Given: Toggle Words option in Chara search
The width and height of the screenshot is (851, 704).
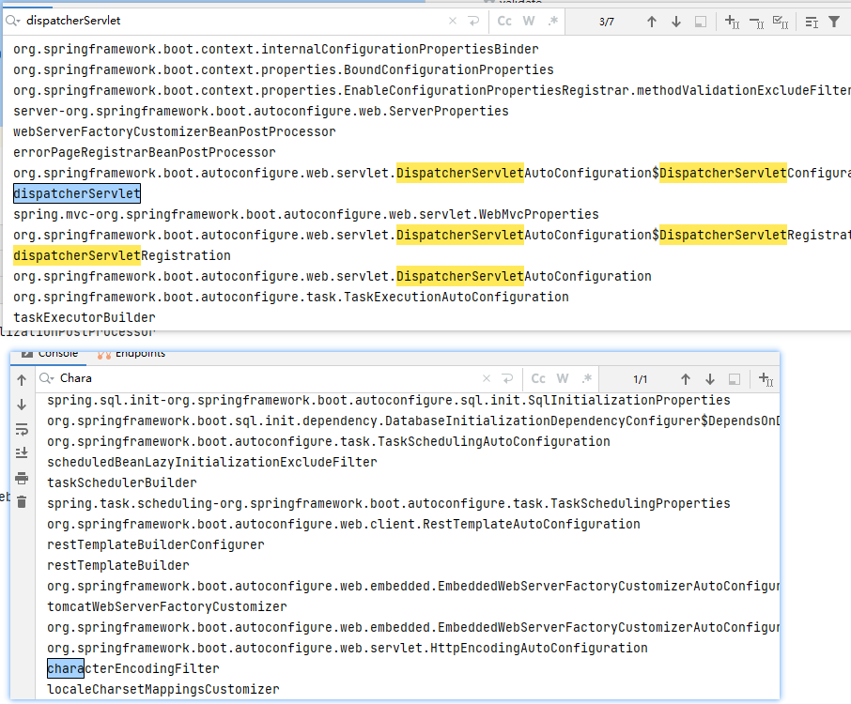Looking at the screenshot, I should (x=563, y=378).
